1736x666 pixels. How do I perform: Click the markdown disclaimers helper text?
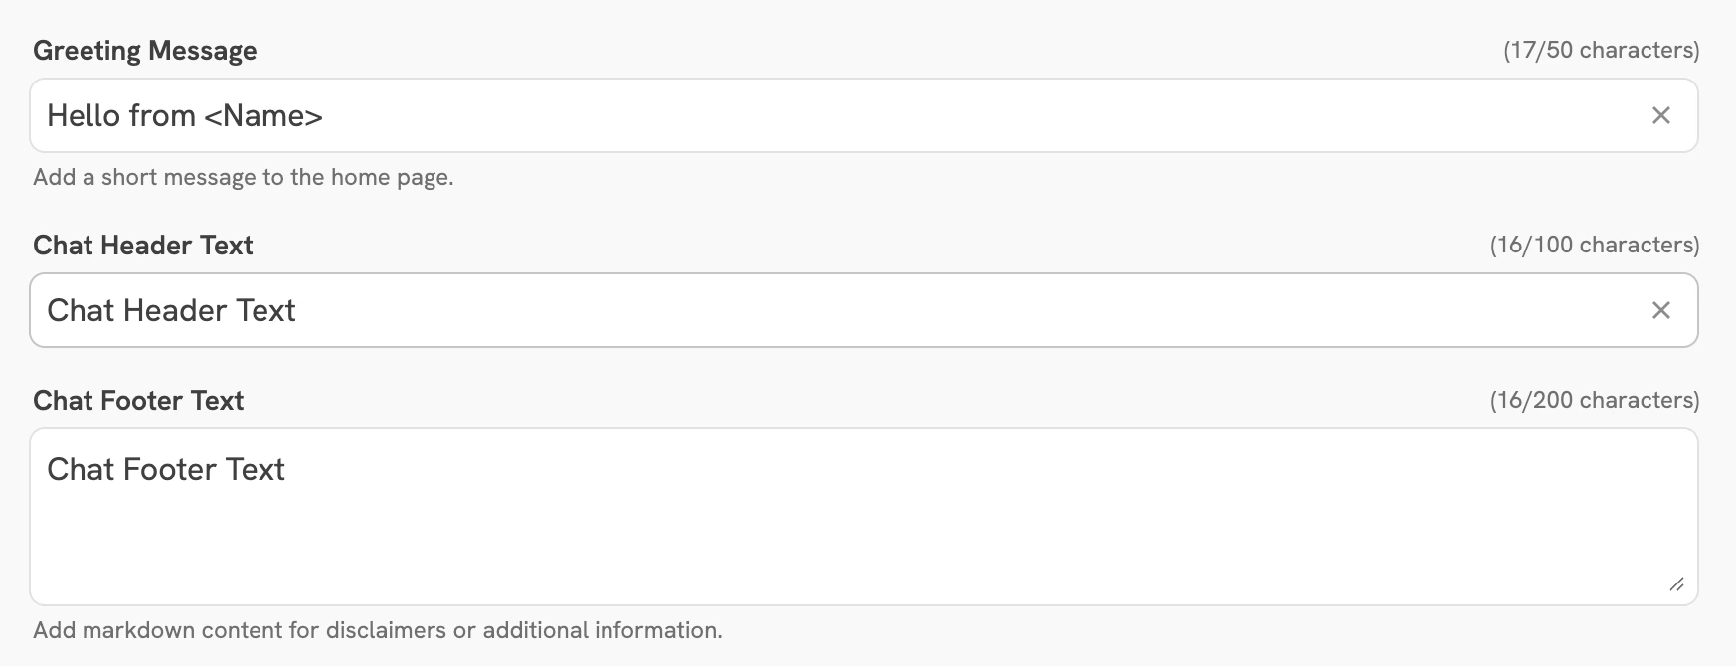(x=379, y=629)
